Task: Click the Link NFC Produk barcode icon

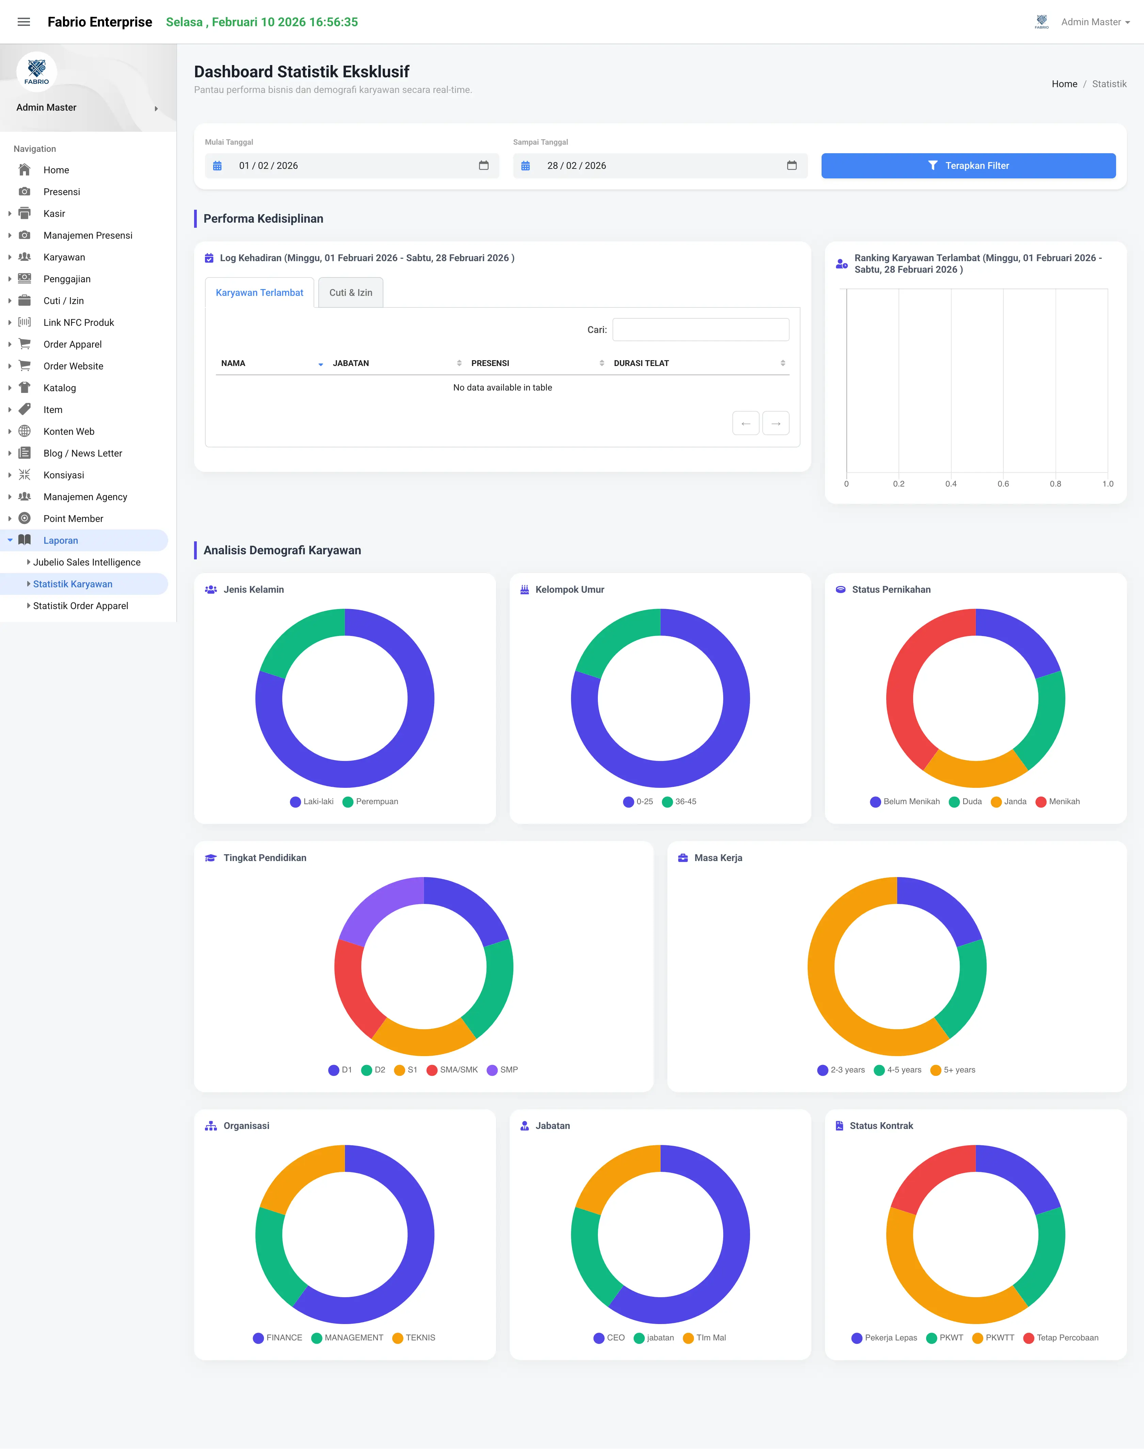Action: (x=25, y=322)
